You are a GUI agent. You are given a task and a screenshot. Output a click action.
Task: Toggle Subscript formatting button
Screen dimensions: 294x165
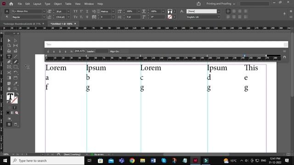click(x=81, y=17)
